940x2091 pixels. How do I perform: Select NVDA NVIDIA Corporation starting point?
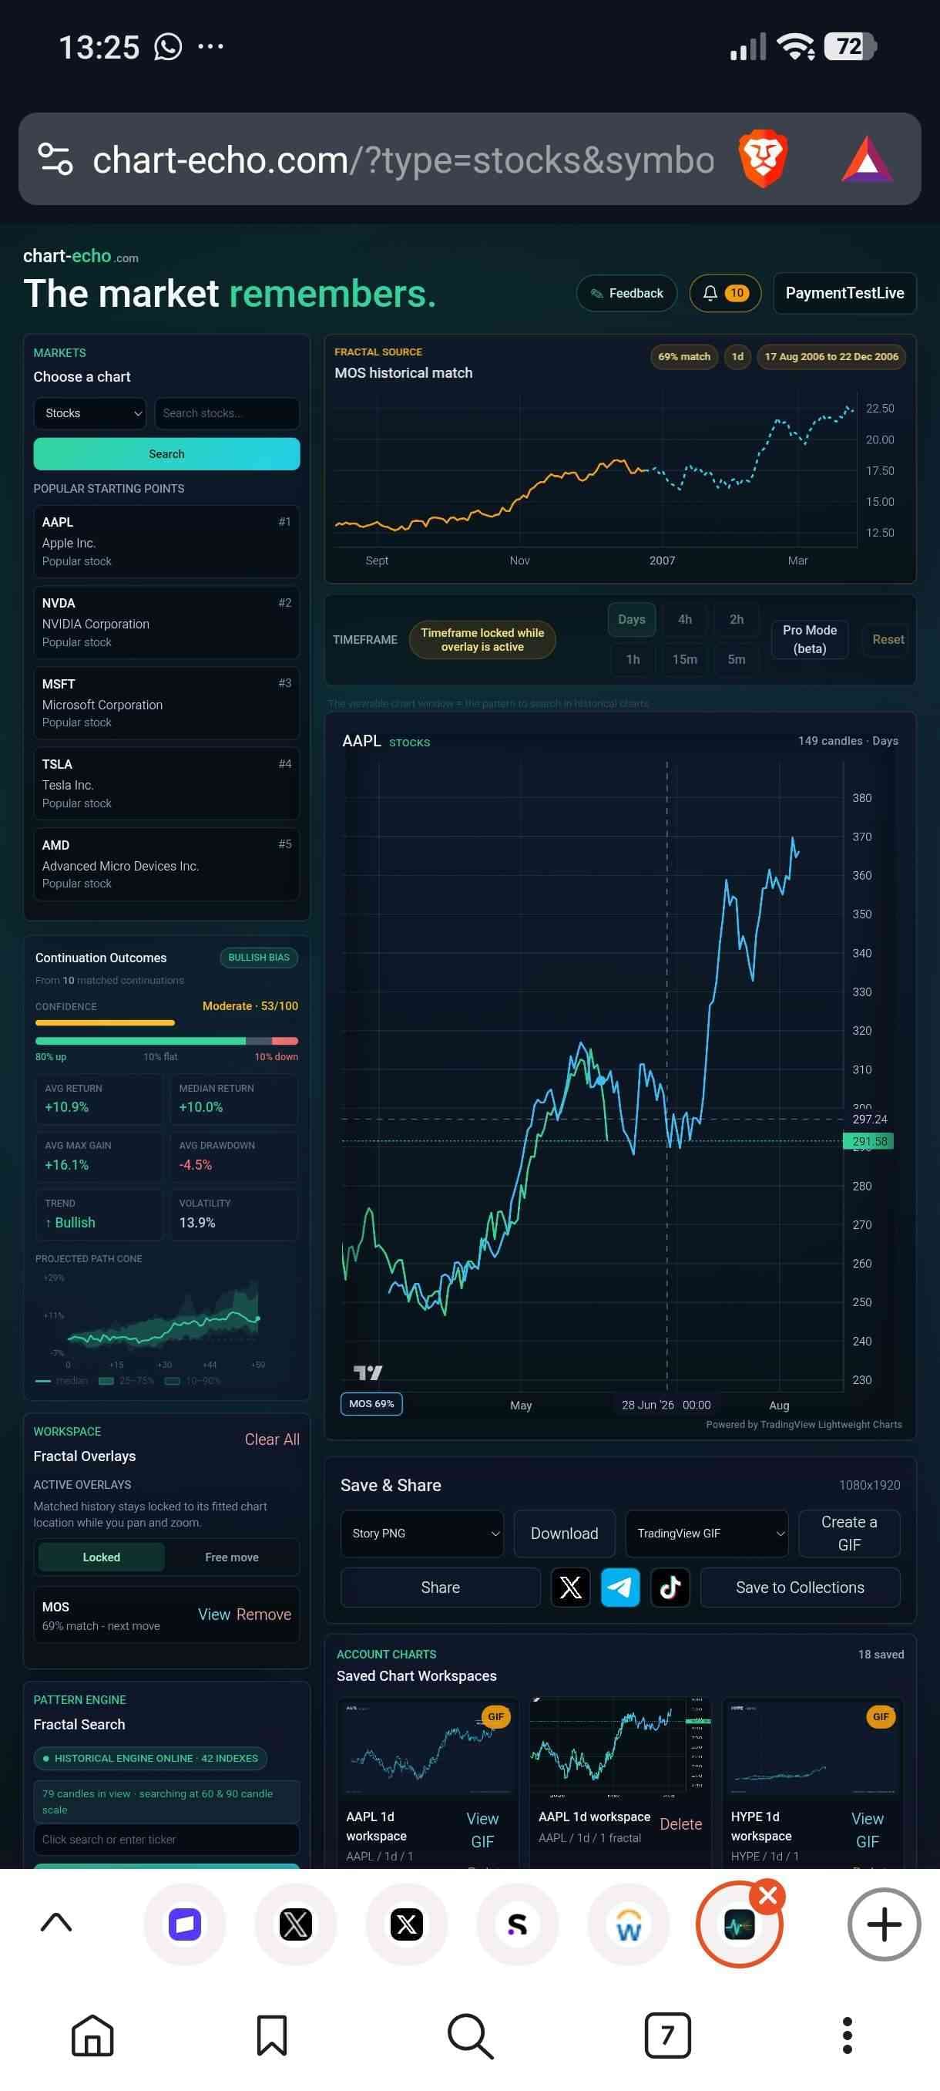[x=166, y=622]
